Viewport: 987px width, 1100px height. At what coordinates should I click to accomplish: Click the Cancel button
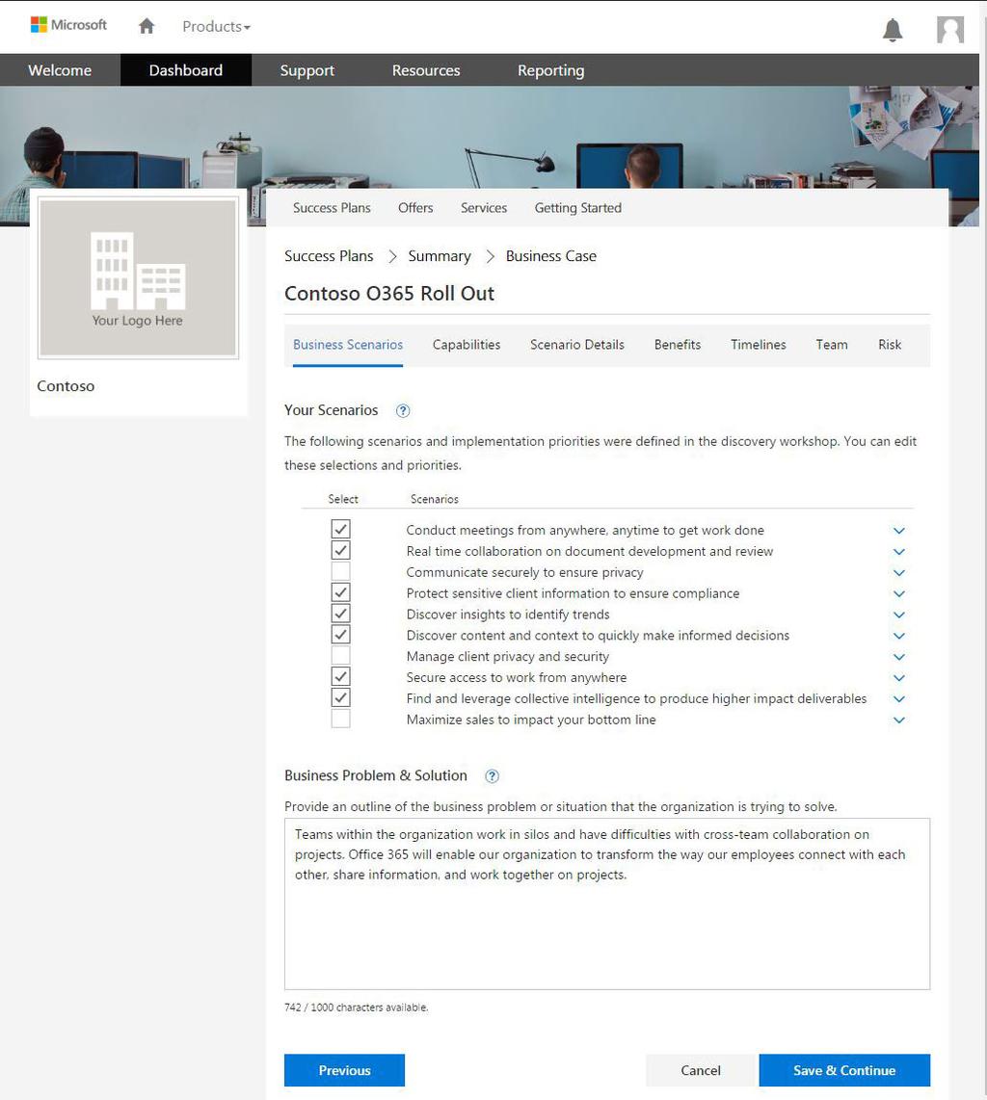coord(701,1070)
